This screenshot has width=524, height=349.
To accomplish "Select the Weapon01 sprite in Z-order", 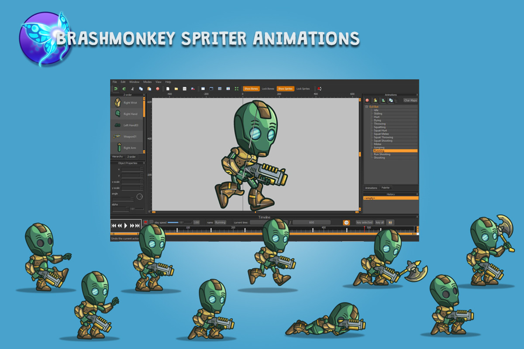I will 127,137.
